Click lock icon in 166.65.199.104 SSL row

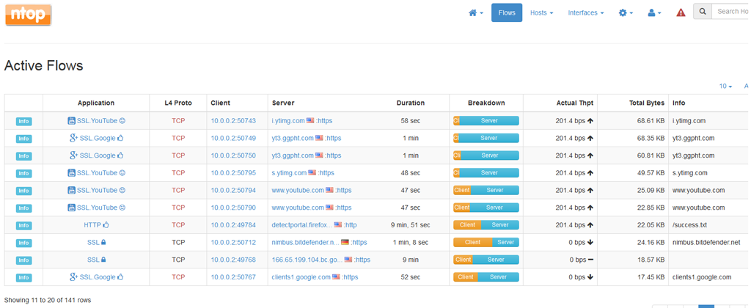pos(103,260)
